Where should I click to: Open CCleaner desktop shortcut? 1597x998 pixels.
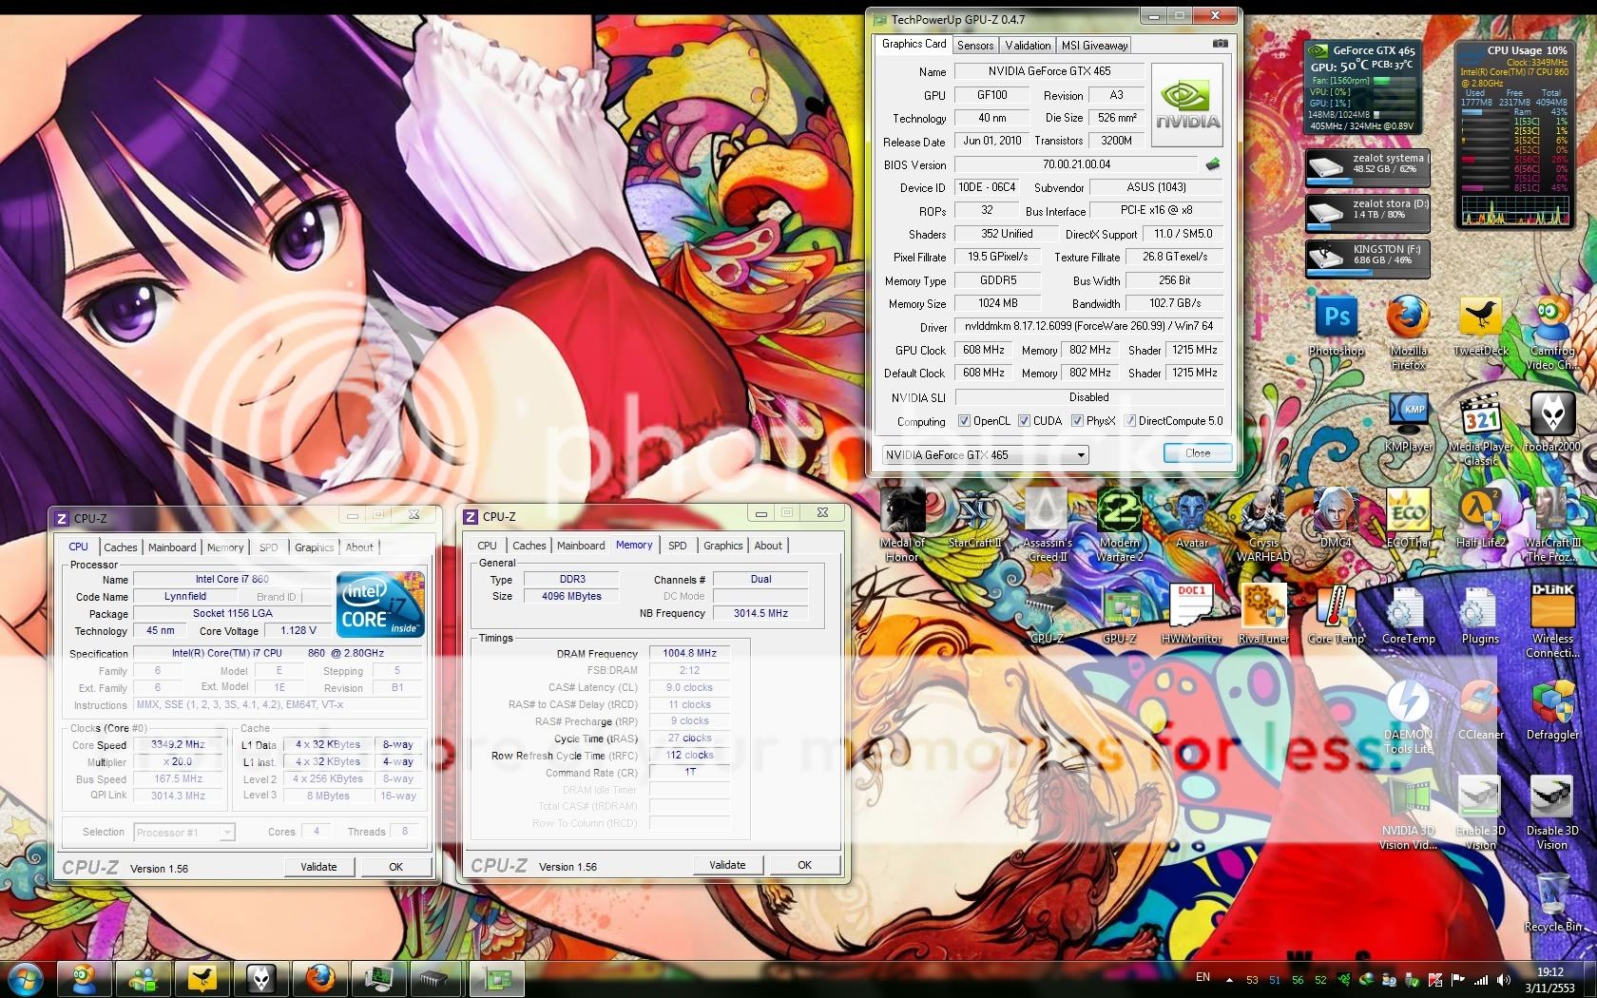coord(1480,705)
